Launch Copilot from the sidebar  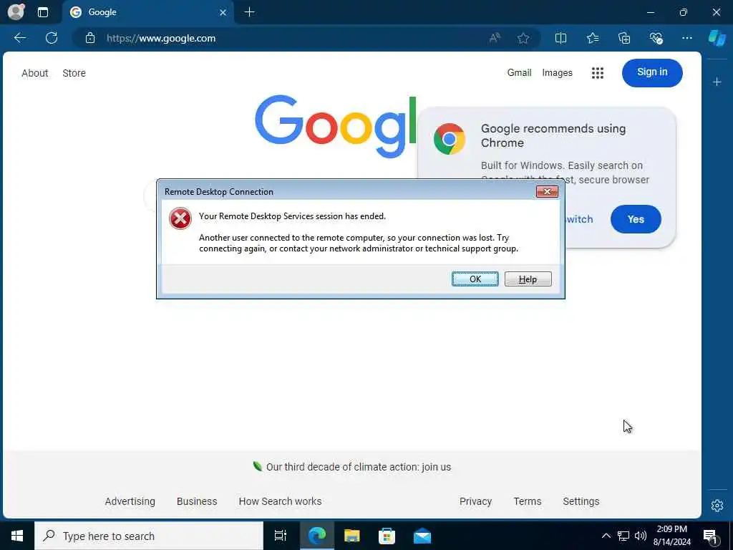[x=717, y=38]
